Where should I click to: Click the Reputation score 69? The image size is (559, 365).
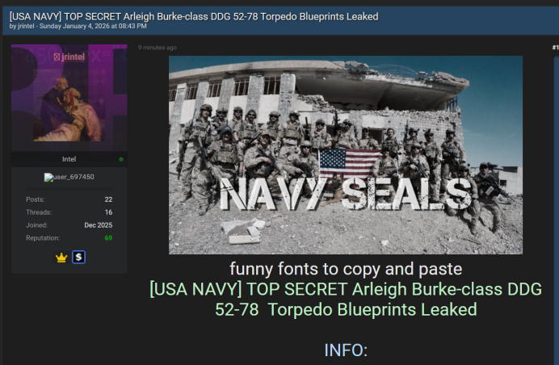[x=107, y=238]
